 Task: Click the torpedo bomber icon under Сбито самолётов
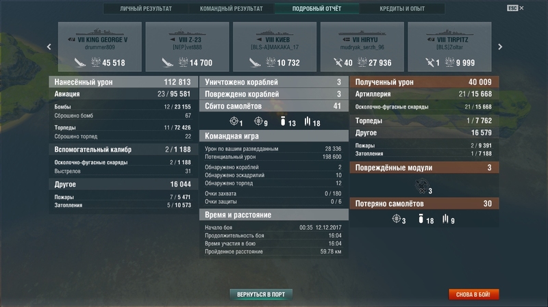[x=307, y=122]
